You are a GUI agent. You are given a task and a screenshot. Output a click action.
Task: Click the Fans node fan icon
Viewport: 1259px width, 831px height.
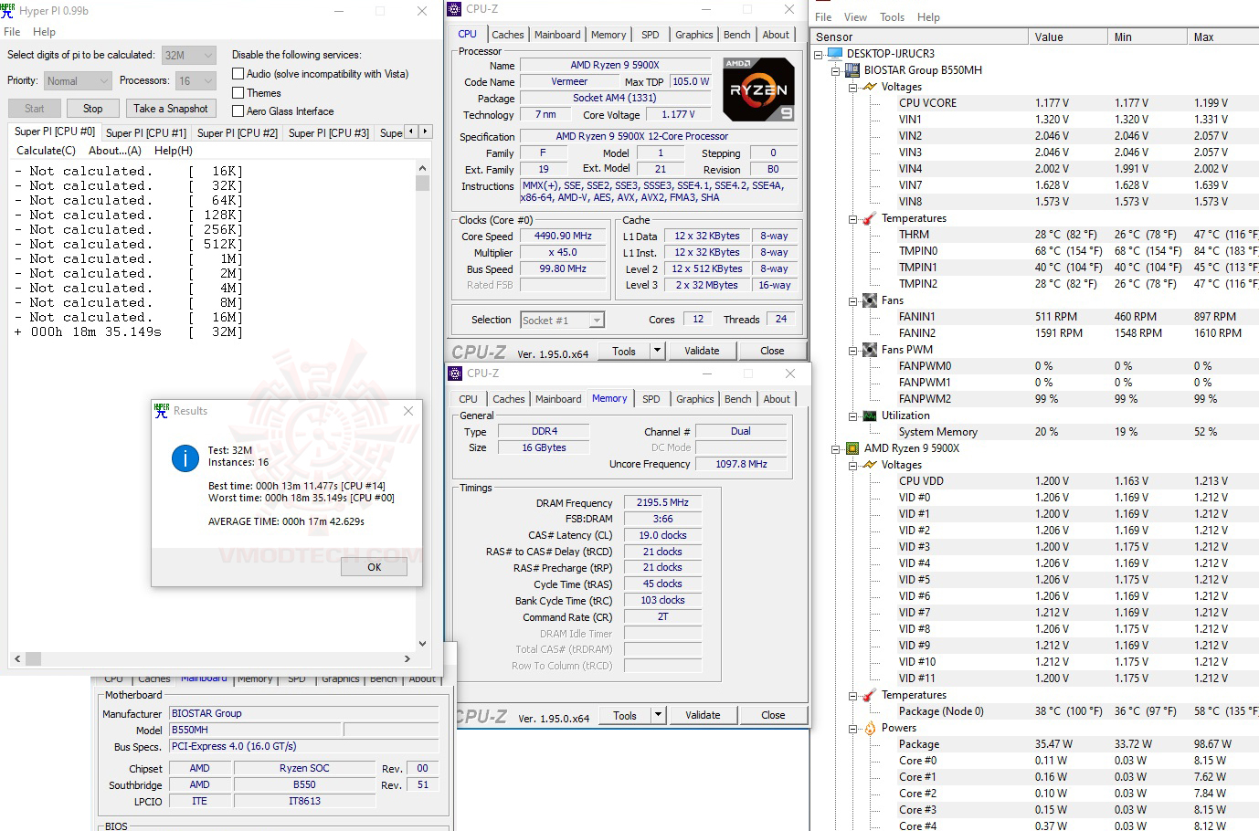coord(870,300)
